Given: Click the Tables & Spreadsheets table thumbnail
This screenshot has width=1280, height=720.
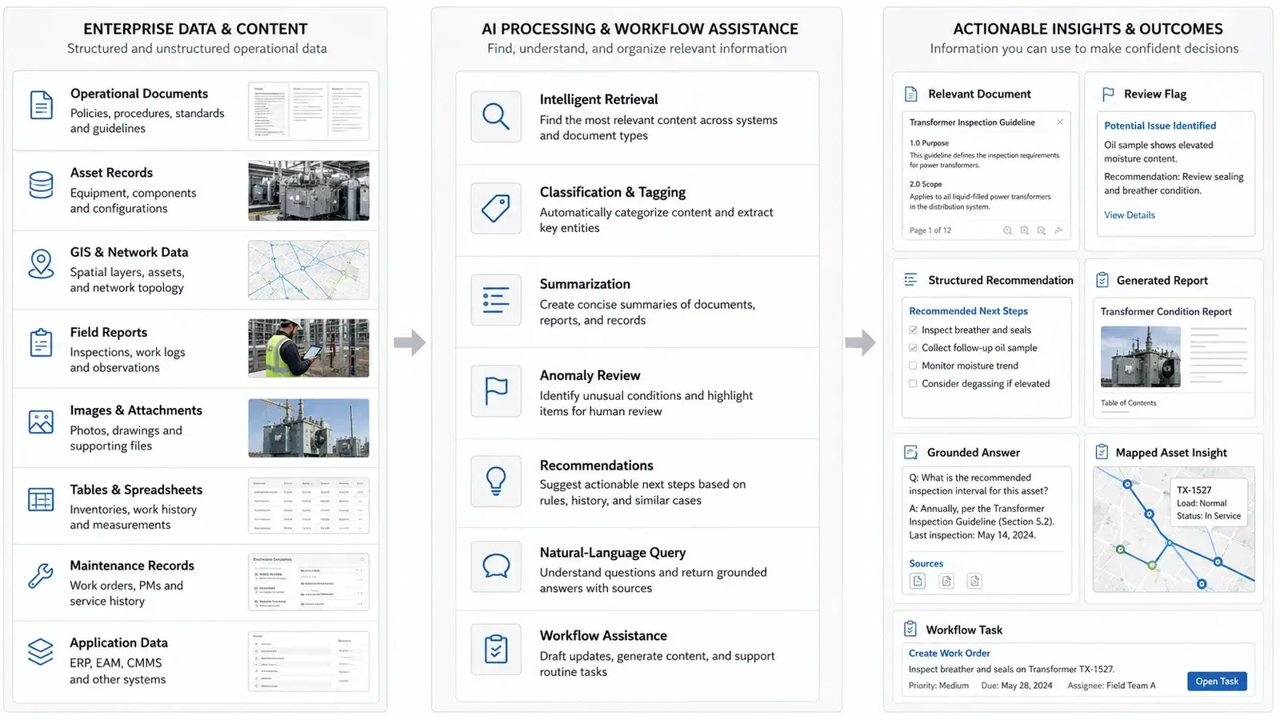Looking at the screenshot, I should pyautogui.click(x=309, y=506).
